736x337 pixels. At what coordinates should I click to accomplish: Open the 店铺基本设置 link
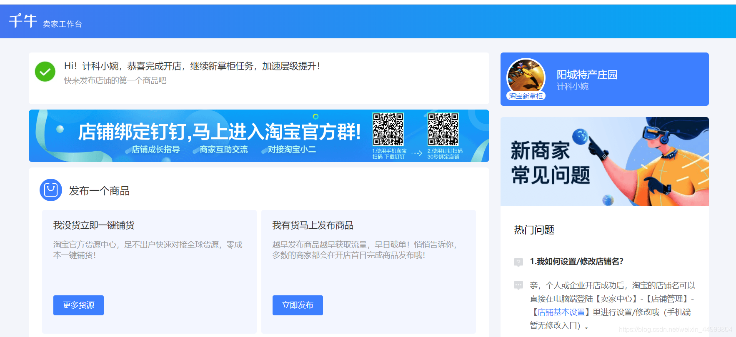point(561,312)
